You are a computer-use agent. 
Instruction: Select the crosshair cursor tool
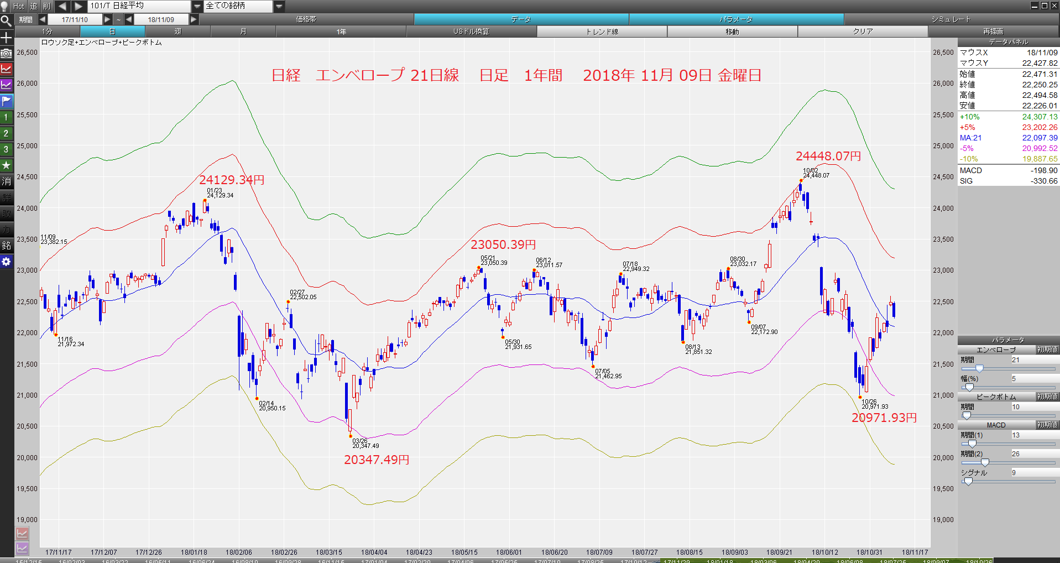click(6, 38)
